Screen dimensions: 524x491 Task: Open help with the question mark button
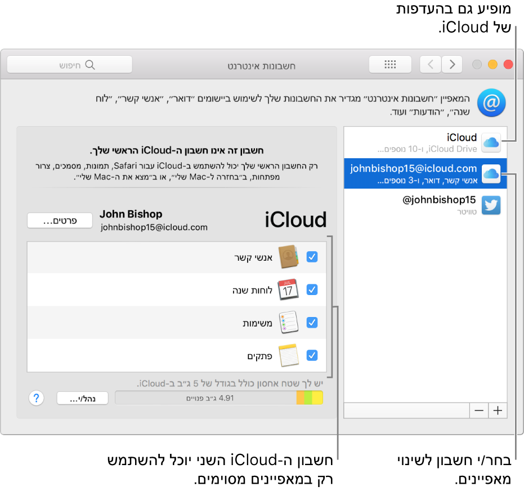(37, 398)
